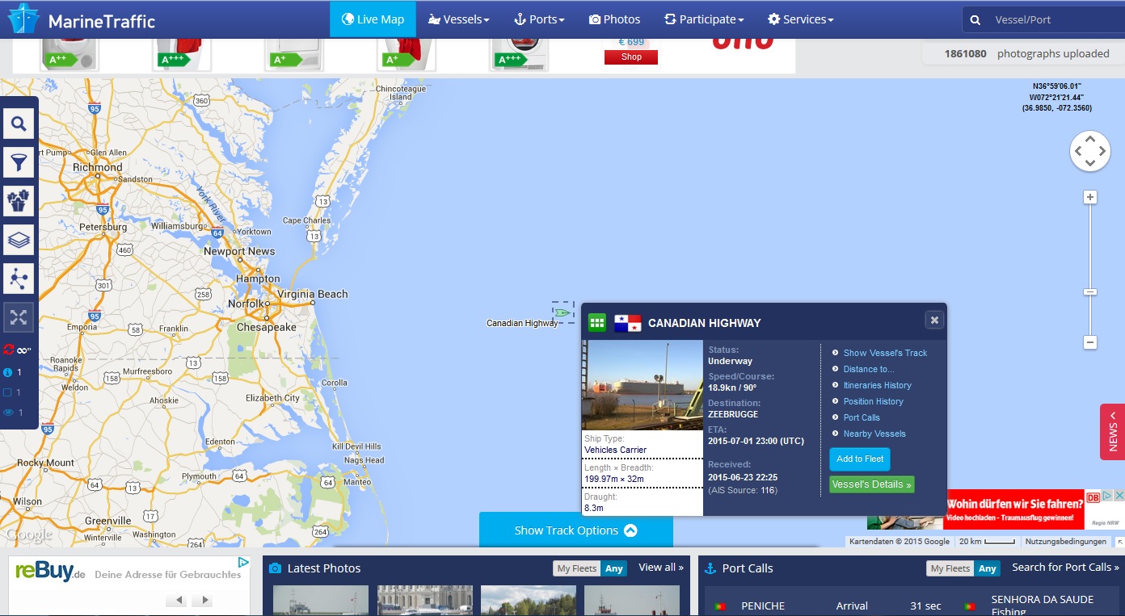Screen dimensions: 1125x616
Task: Open the map layers tool
Action: (x=19, y=240)
